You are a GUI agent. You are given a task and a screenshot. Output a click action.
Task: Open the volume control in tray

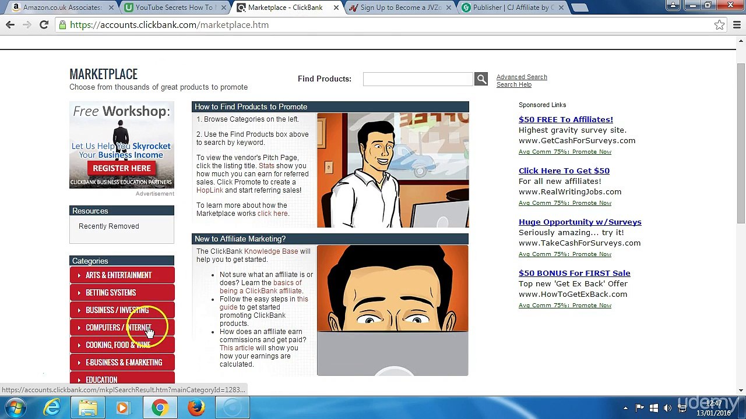pos(667,408)
